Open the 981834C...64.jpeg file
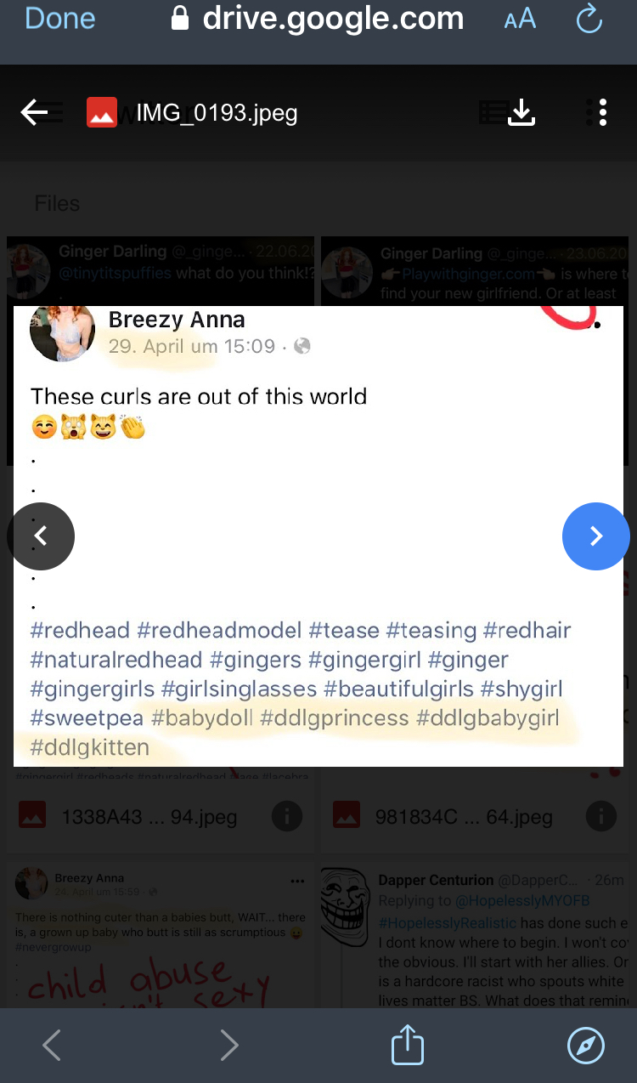Screen dimensions: 637x1083 point(464,817)
